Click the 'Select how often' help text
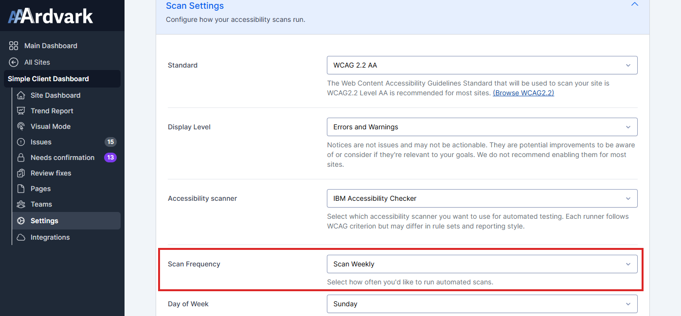 410,282
